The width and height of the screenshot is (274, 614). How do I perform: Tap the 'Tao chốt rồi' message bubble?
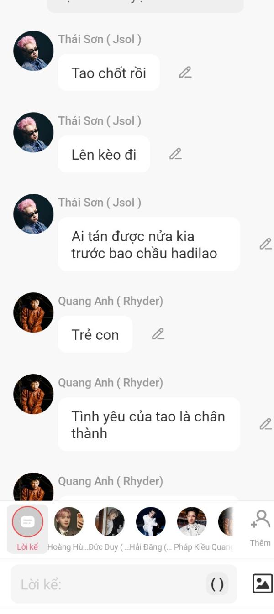(x=109, y=73)
